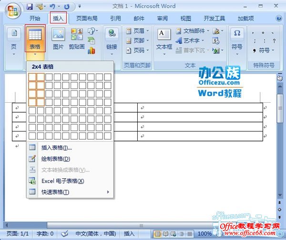Open the 符号 special symbols dropdown

click(x=264, y=50)
